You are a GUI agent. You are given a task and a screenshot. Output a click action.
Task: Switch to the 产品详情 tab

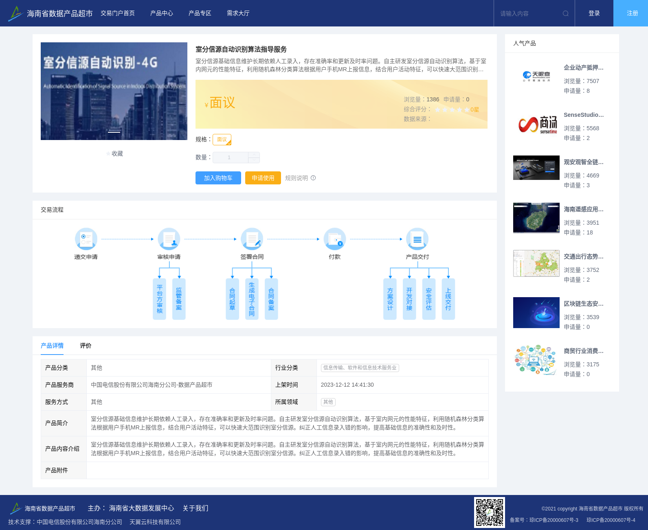coord(52,346)
